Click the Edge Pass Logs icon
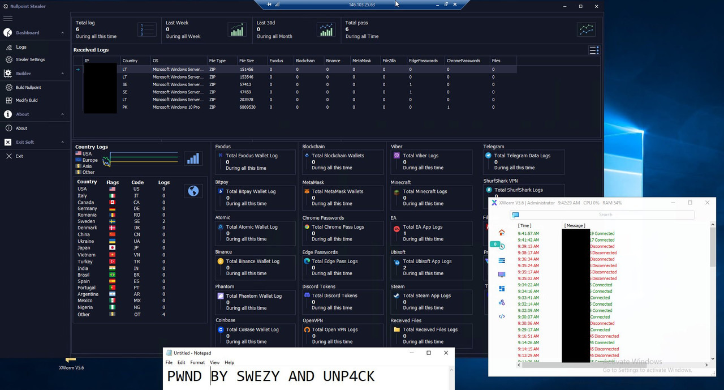 point(307,262)
